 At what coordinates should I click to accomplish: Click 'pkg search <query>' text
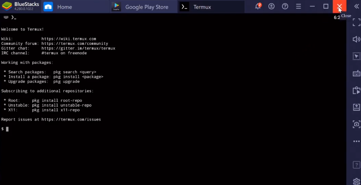click(x=75, y=72)
